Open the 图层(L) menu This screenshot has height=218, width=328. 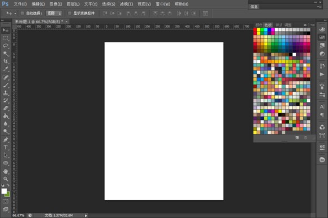pos(73,4)
